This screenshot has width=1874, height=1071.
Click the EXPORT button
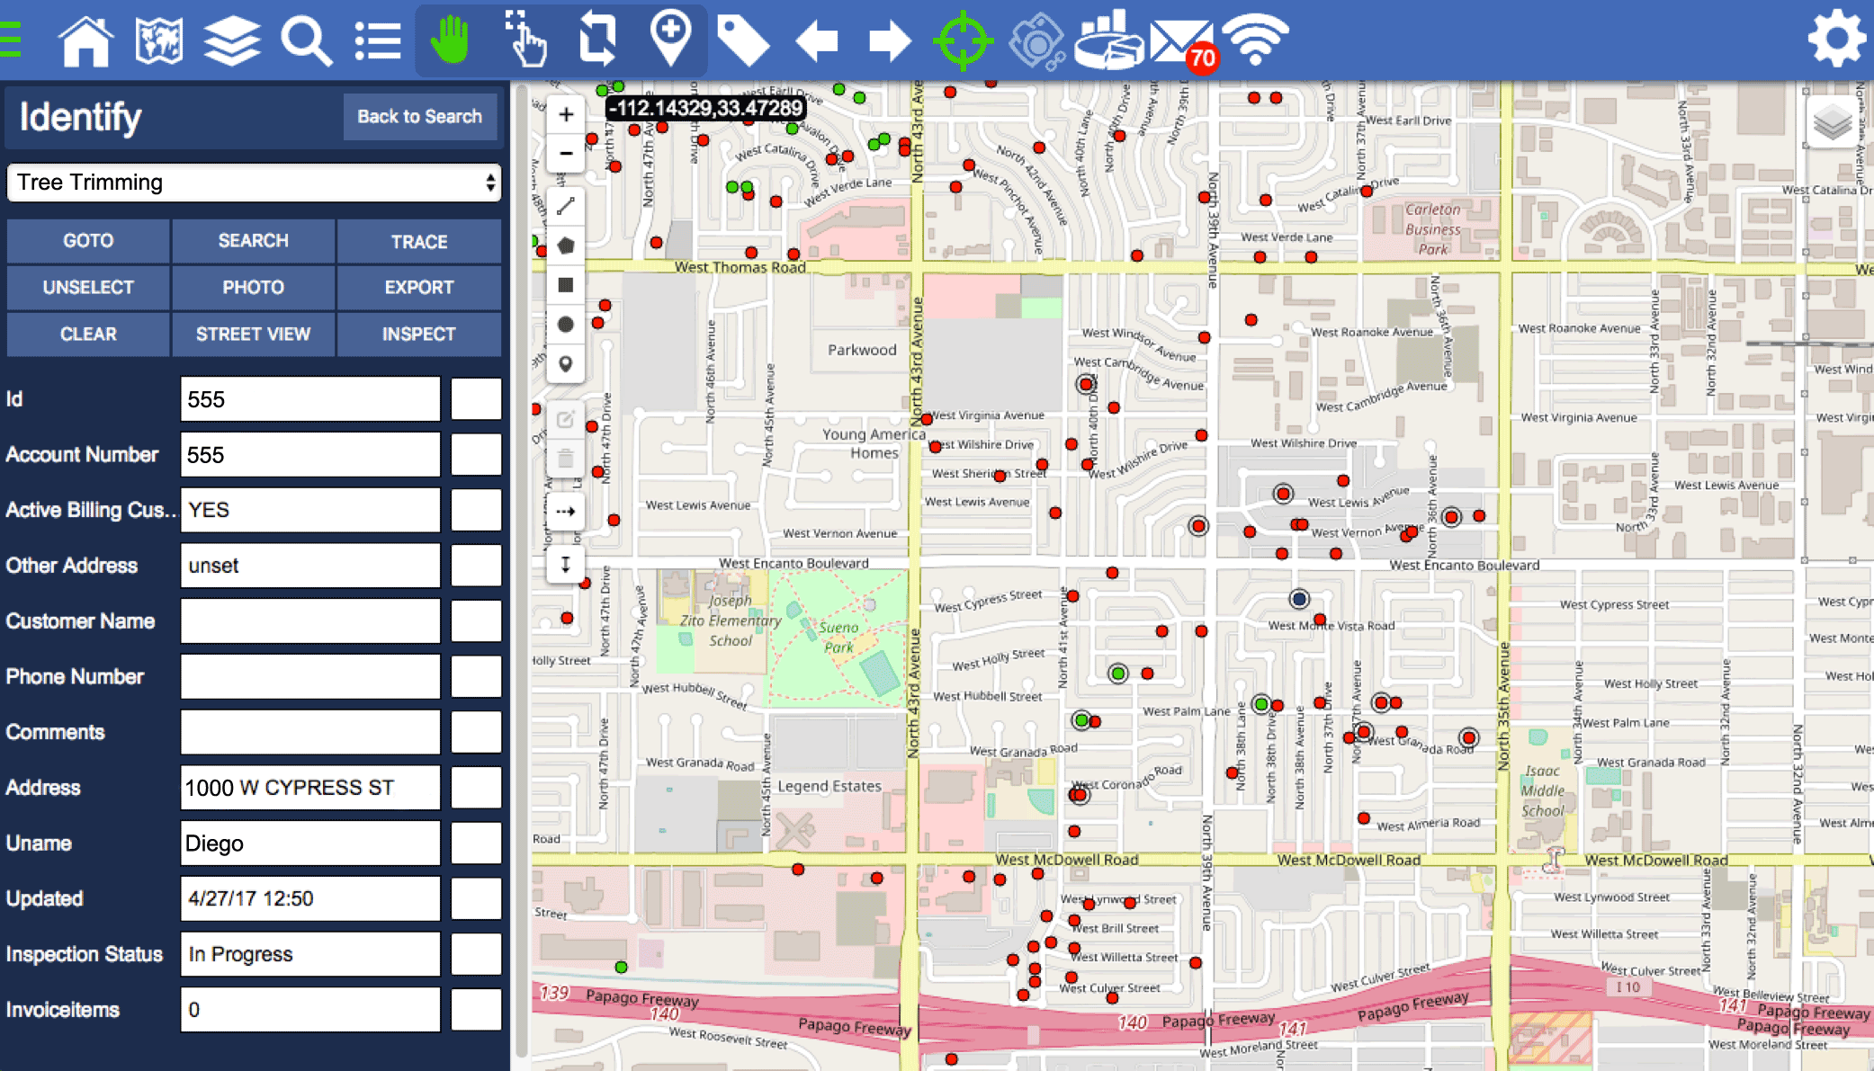(419, 288)
